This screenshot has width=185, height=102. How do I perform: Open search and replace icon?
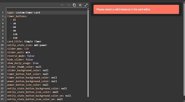(80, 5)
